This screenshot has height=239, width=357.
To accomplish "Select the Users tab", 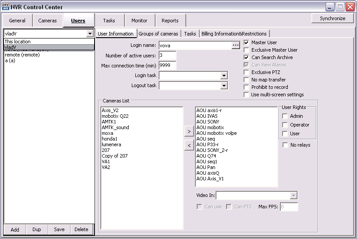I will 78,21.
